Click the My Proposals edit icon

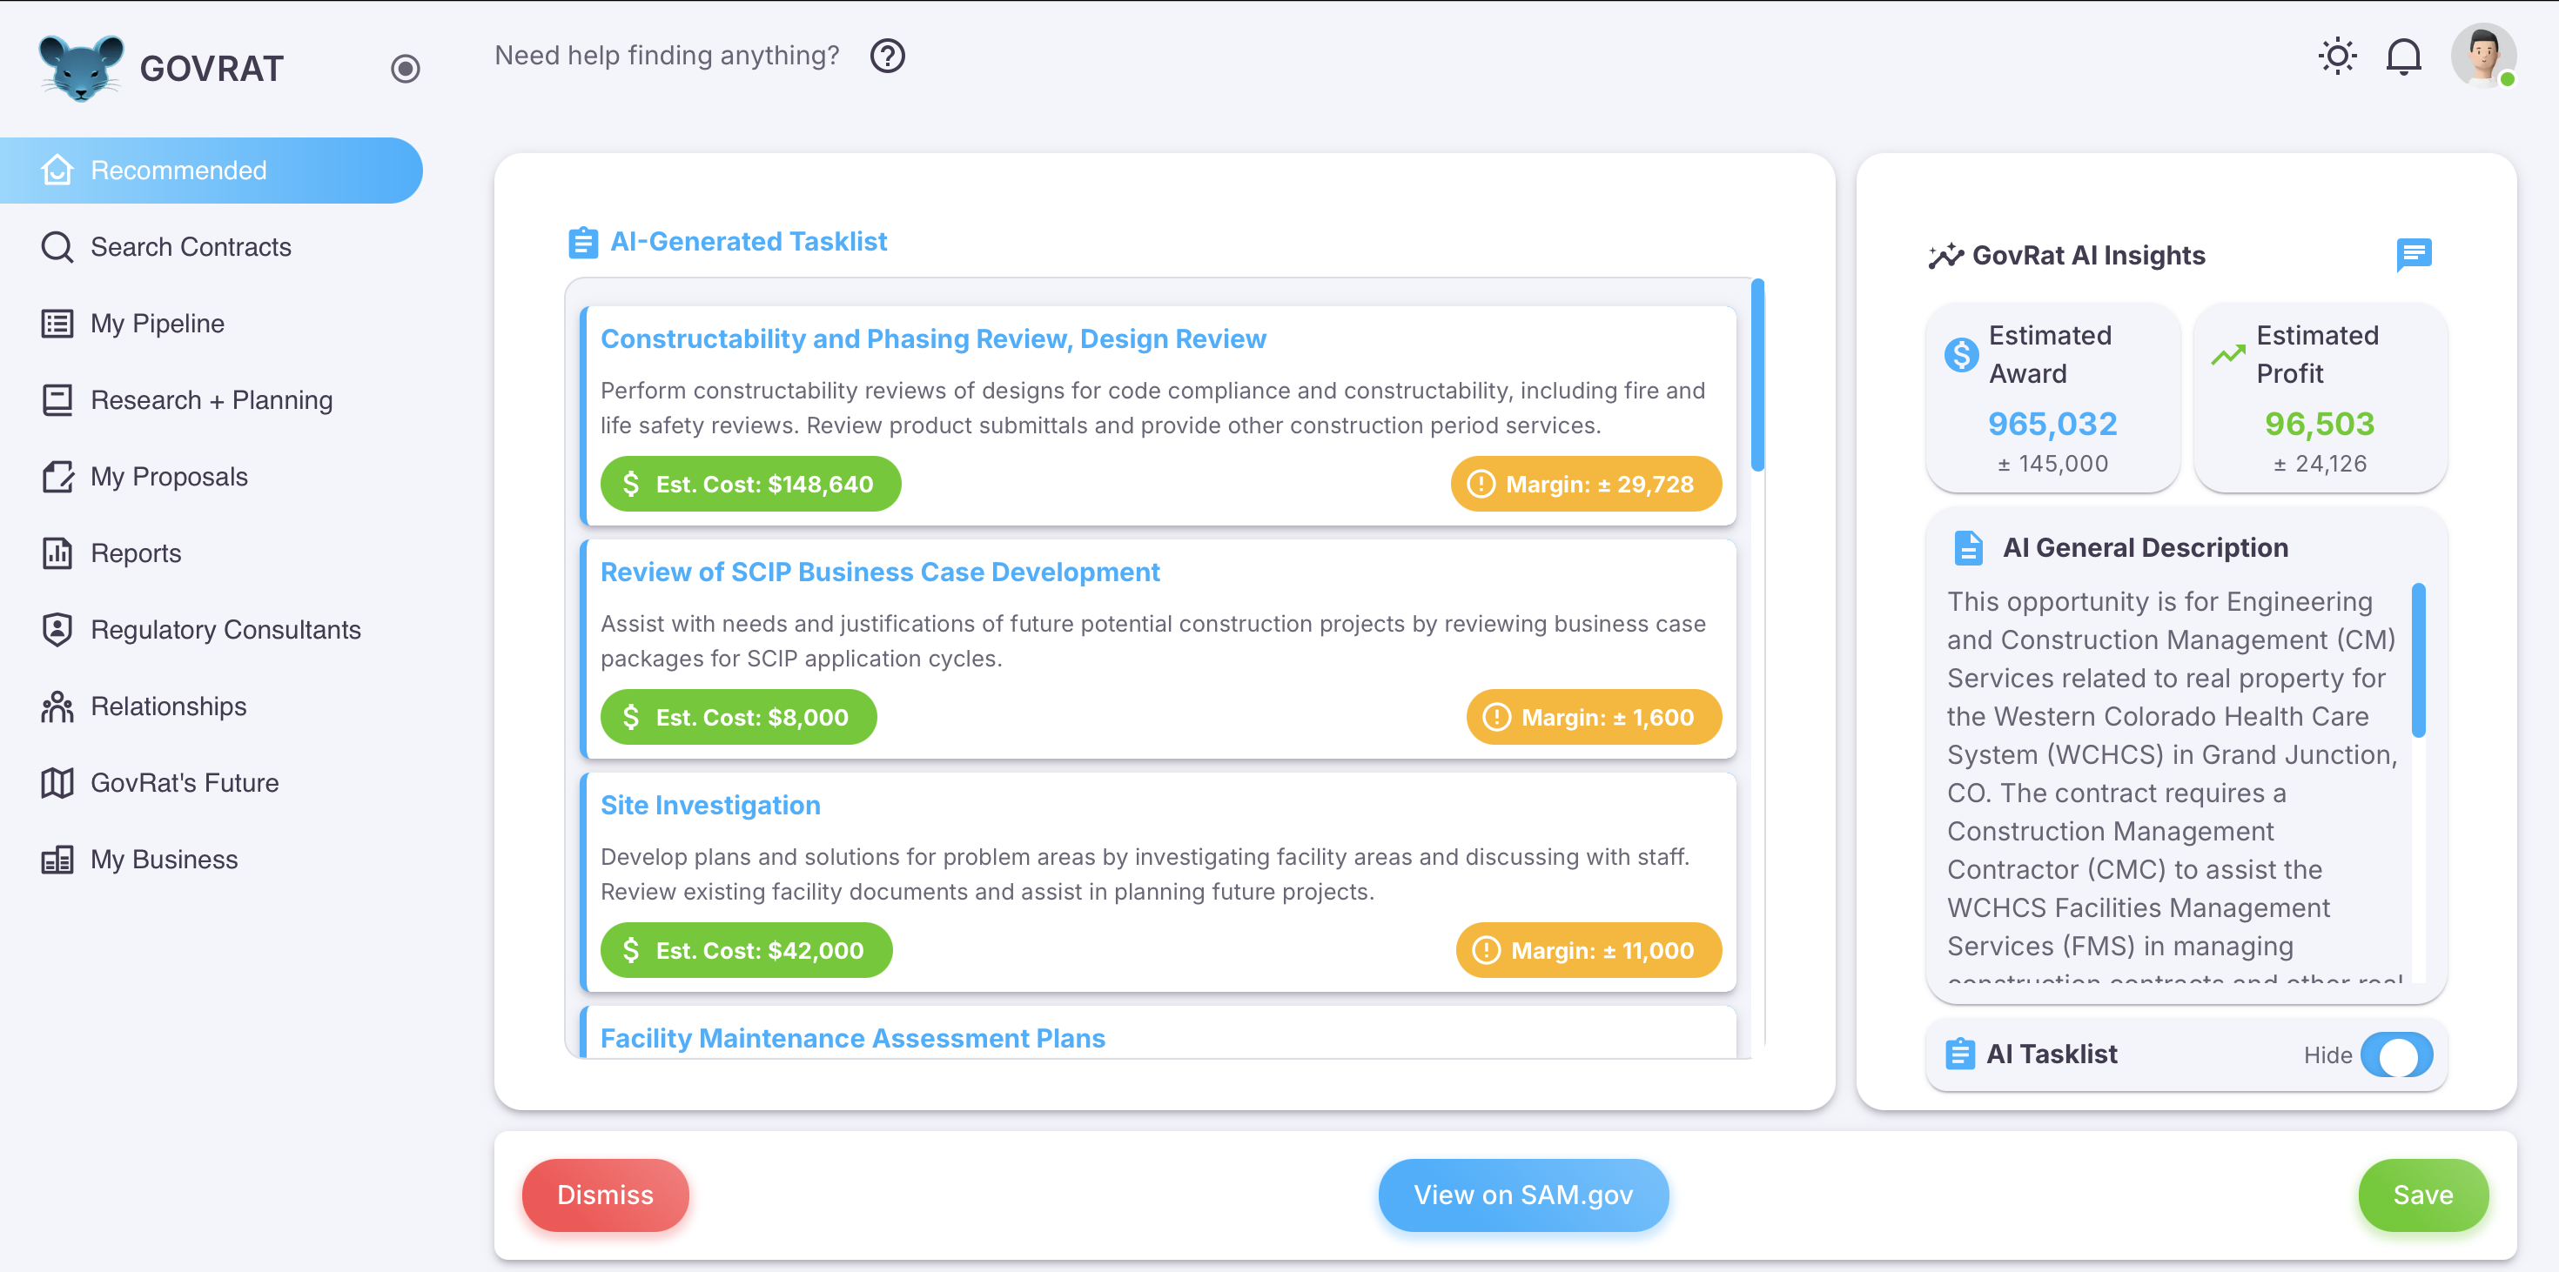click(x=57, y=476)
